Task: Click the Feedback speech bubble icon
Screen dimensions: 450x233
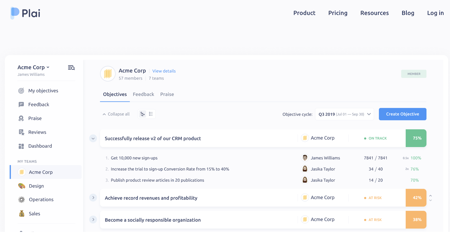Action: pos(21,105)
